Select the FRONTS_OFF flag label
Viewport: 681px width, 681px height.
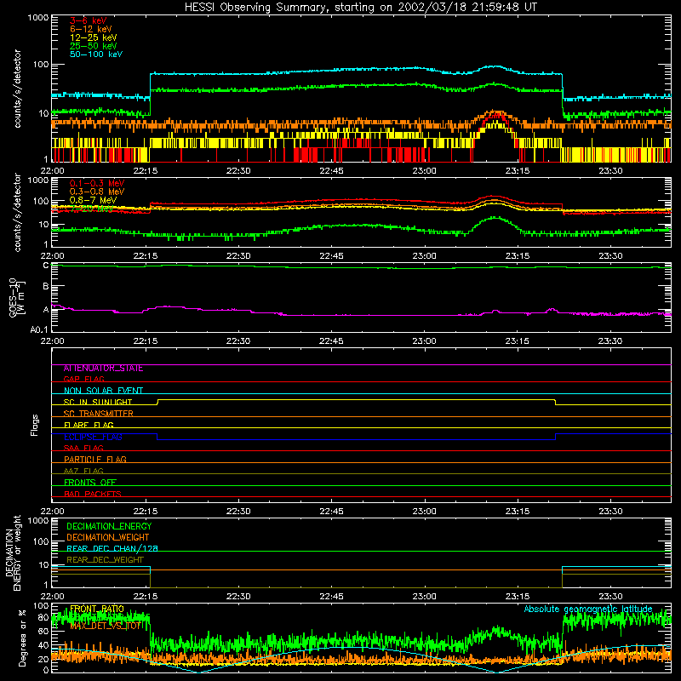click(90, 483)
